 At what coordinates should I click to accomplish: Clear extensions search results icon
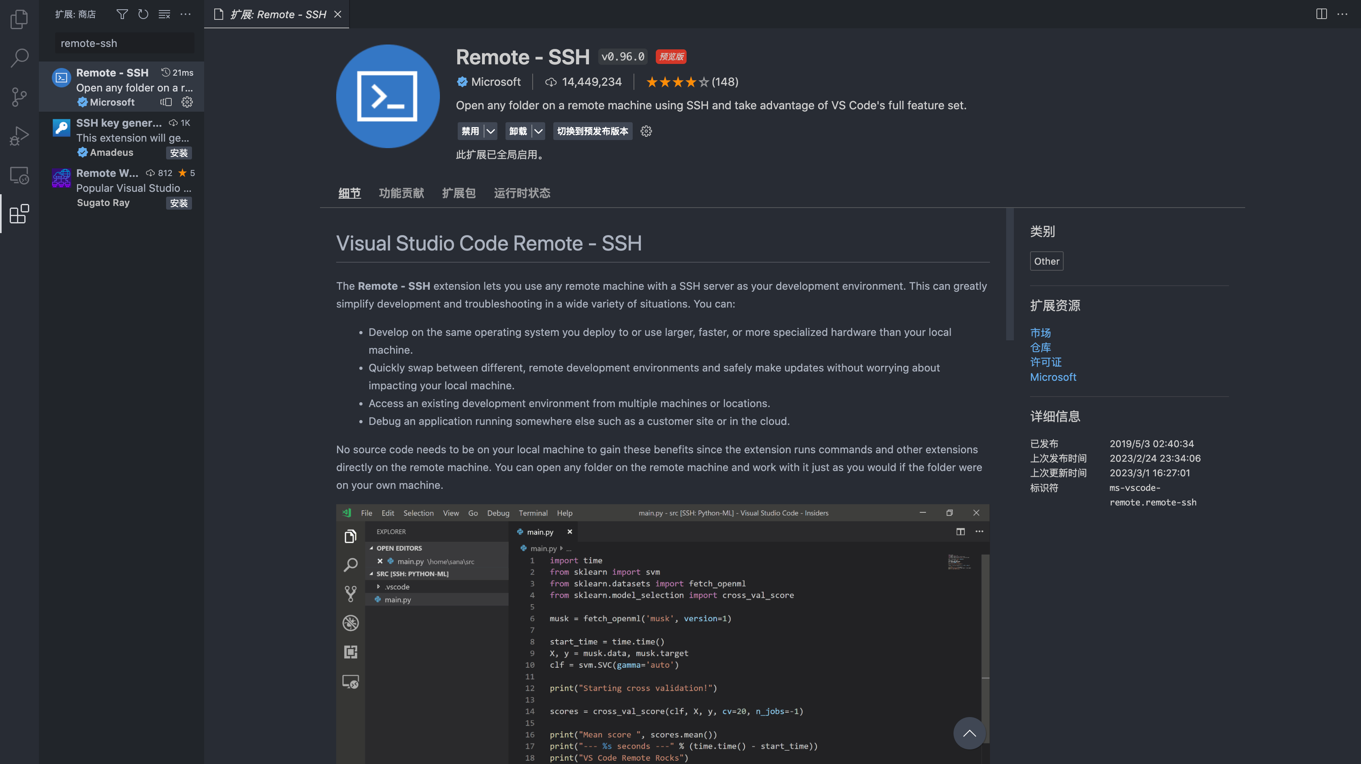164,14
